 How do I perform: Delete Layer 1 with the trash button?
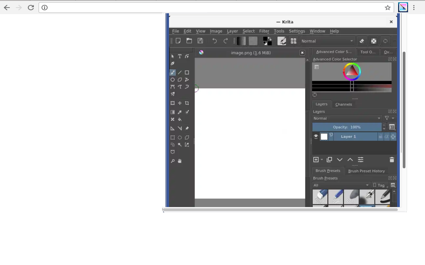coord(391,160)
